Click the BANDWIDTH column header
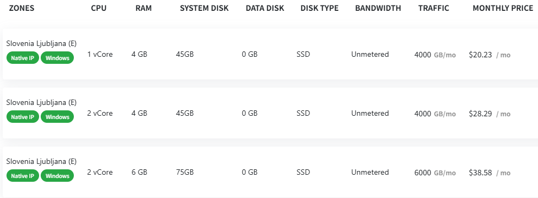This screenshot has height=198, width=538. click(378, 9)
